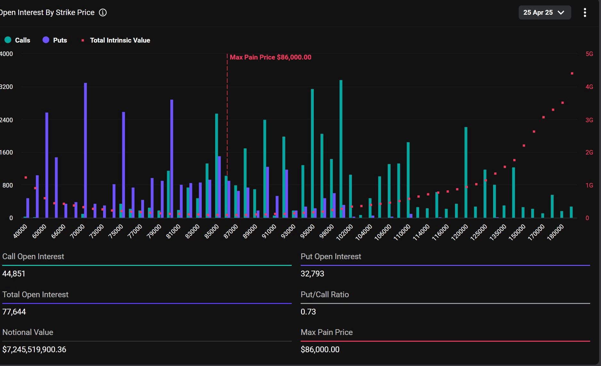Click the info icon beside the chart title
This screenshot has width=601, height=366.
103,12
